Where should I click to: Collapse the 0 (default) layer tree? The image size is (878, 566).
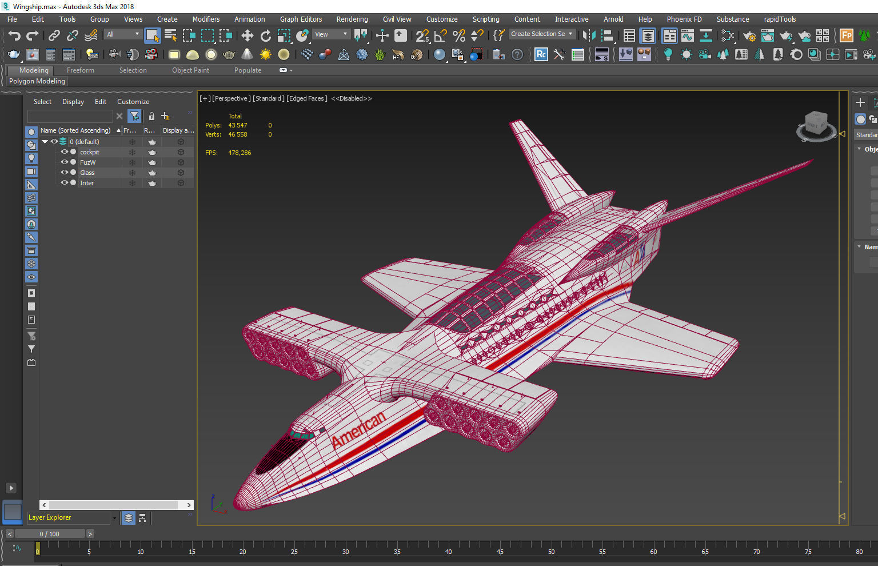click(x=45, y=142)
